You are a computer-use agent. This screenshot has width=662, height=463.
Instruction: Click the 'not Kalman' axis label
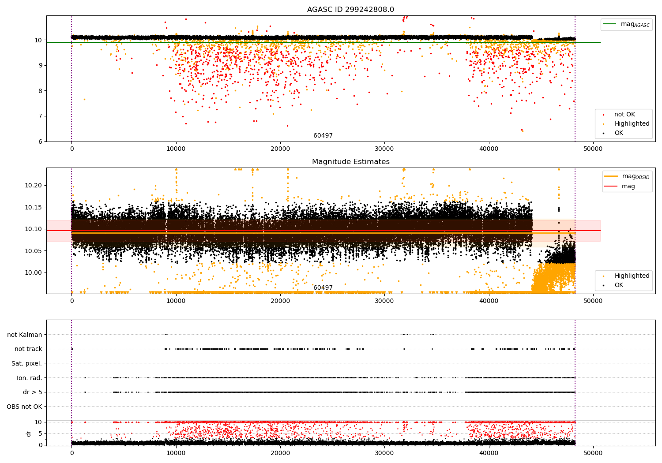[25, 335]
